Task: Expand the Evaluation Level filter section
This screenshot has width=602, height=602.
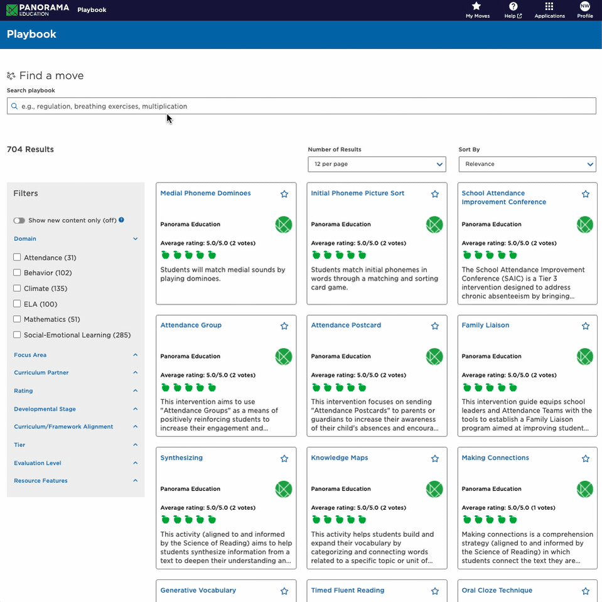Action: point(75,463)
